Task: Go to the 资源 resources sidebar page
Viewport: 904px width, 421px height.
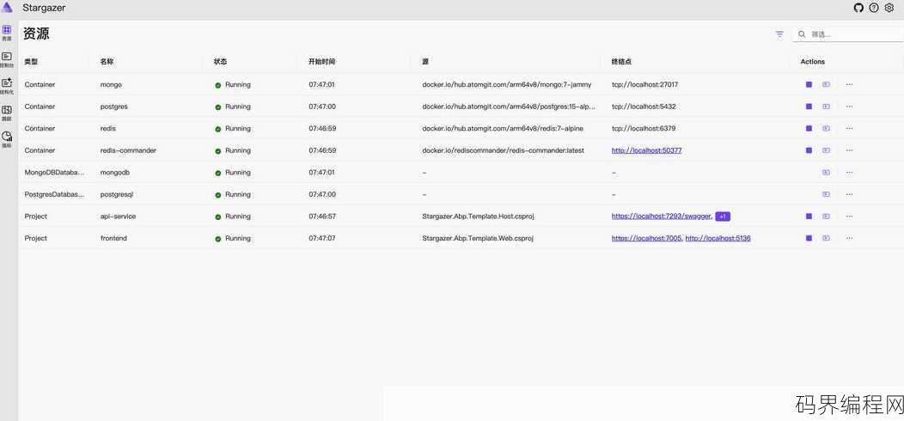Action: tap(7, 33)
